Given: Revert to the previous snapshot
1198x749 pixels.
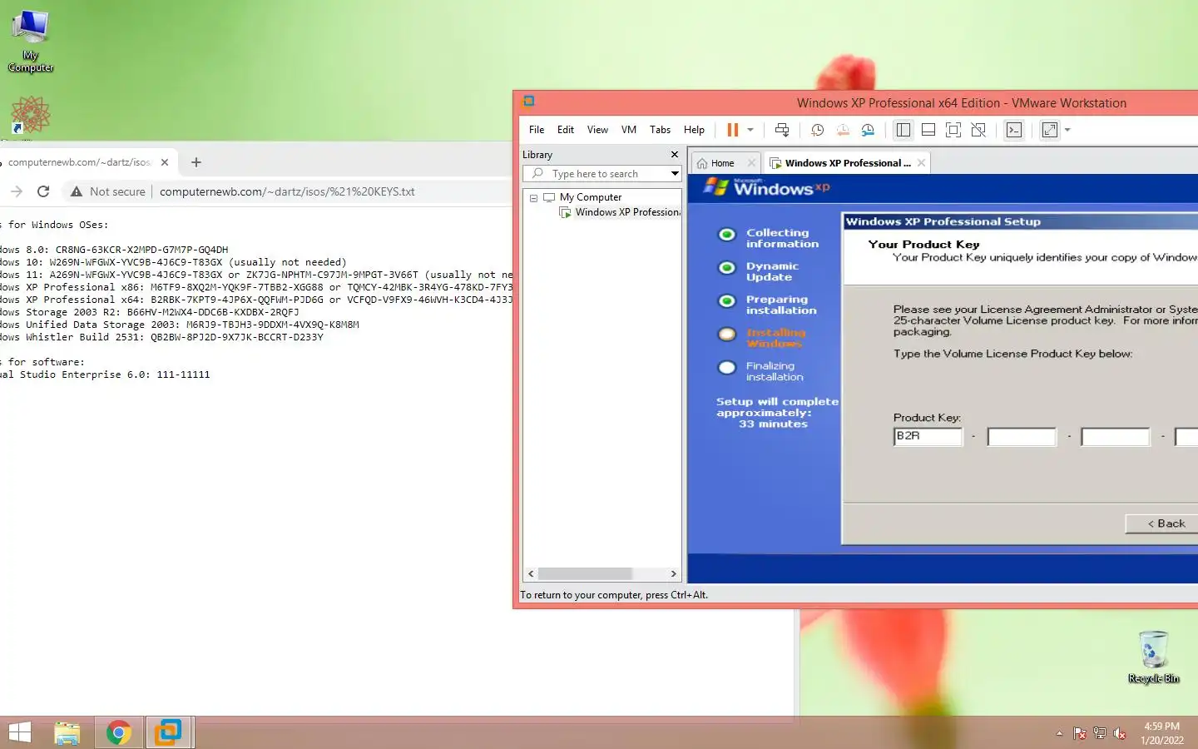Looking at the screenshot, I should click(x=843, y=130).
